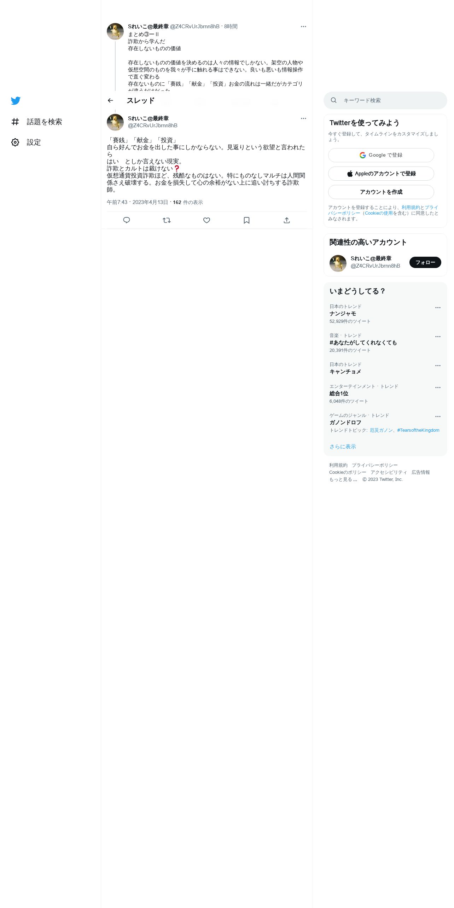Click the #TearsoftheKingdom hashtag link

pyautogui.click(x=418, y=430)
